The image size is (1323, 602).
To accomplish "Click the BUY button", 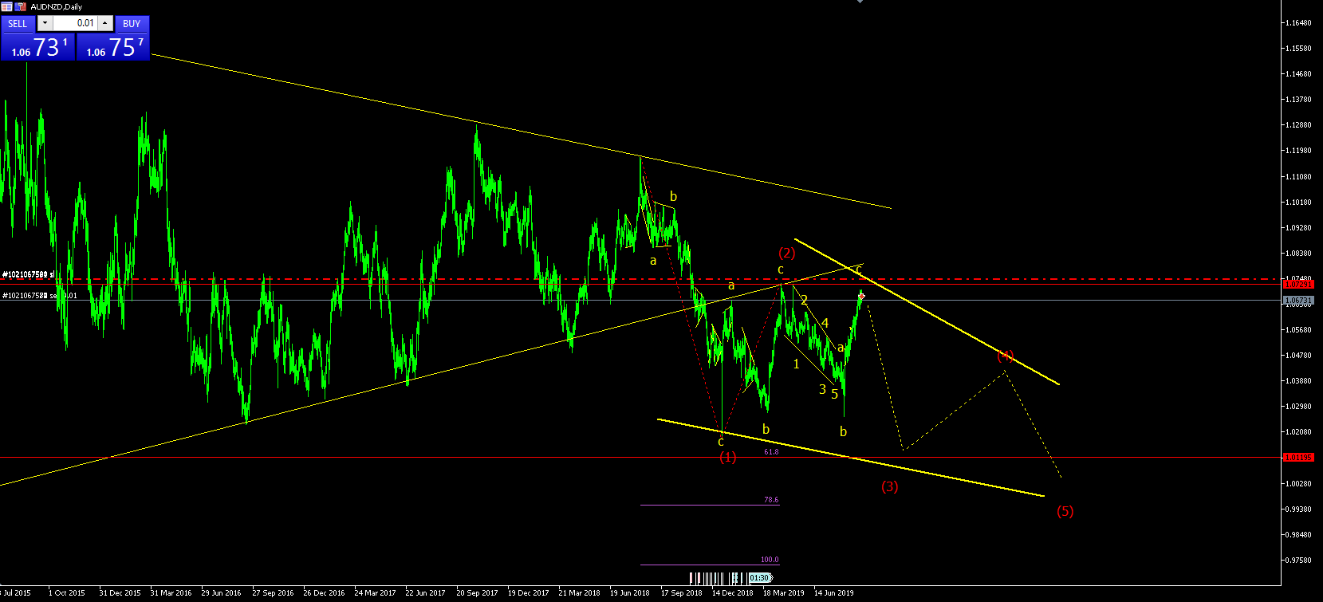I will (132, 23).
